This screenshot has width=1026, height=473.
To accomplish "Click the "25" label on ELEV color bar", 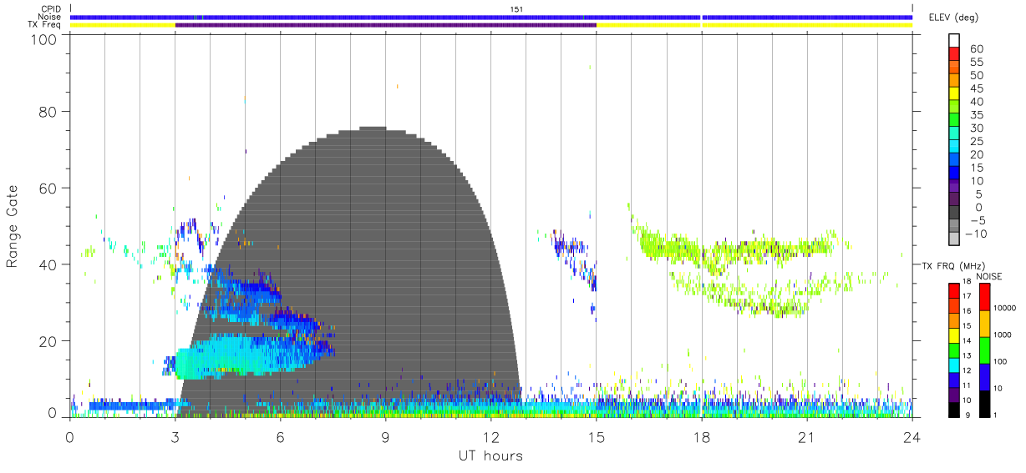I will click(x=977, y=141).
